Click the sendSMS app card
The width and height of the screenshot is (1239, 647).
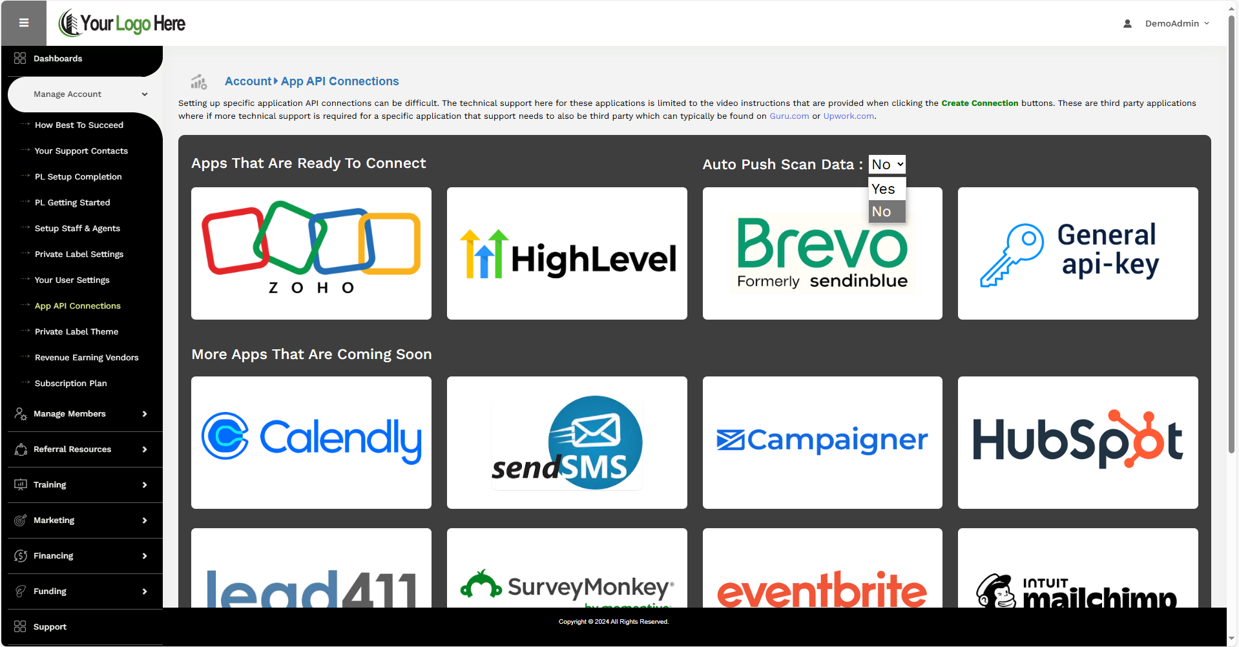click(567, 443)
